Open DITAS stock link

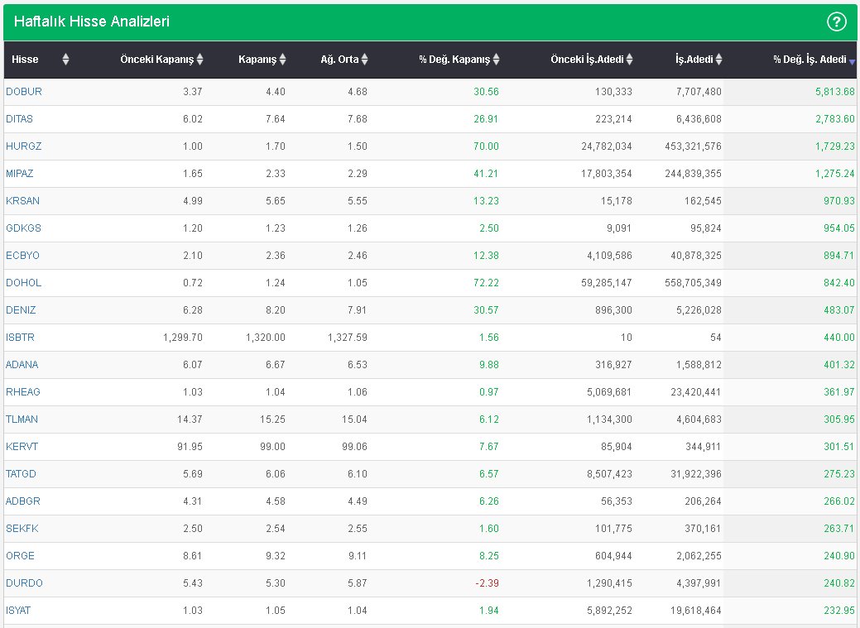(19, 119)
